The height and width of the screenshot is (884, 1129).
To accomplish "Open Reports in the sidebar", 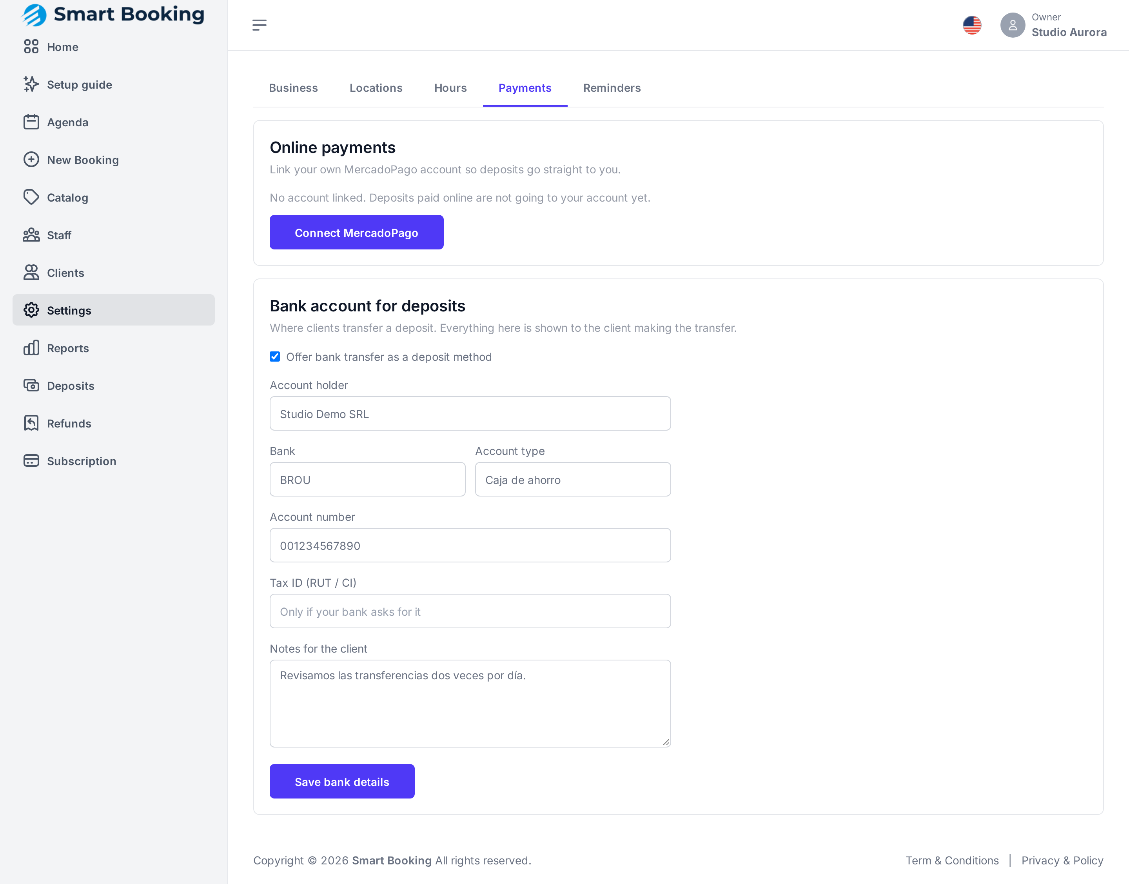I will [113, 348].
